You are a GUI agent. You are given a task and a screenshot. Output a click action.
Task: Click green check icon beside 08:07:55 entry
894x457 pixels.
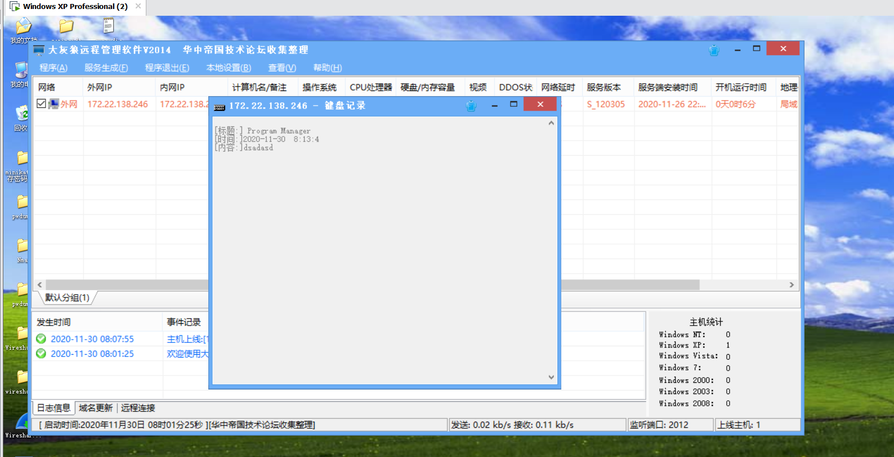point(41,339)
